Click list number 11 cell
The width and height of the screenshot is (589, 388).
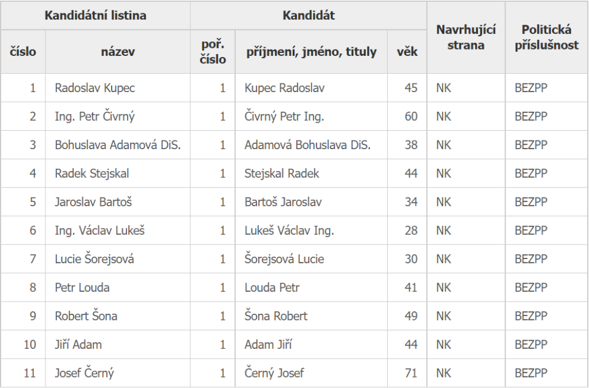[x=29, y=373]
